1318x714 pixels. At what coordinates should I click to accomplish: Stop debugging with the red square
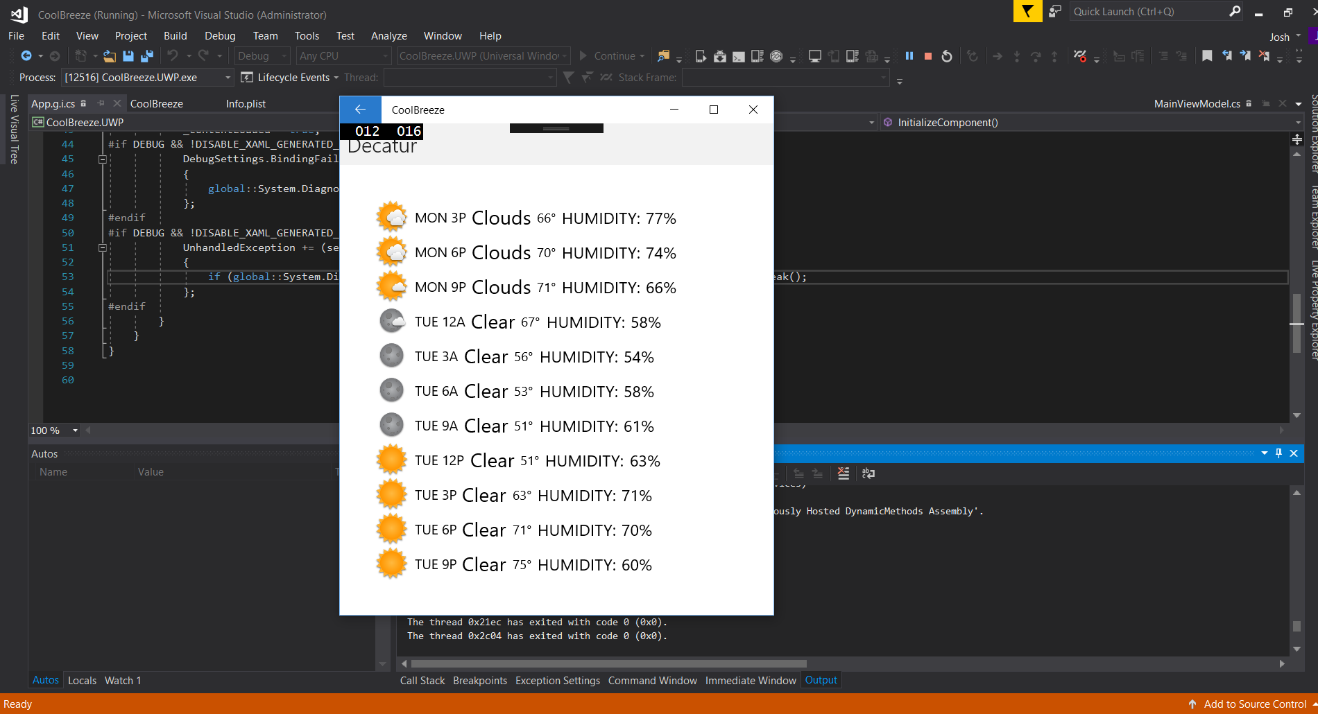pyautogui.click(x=927, y=56)
